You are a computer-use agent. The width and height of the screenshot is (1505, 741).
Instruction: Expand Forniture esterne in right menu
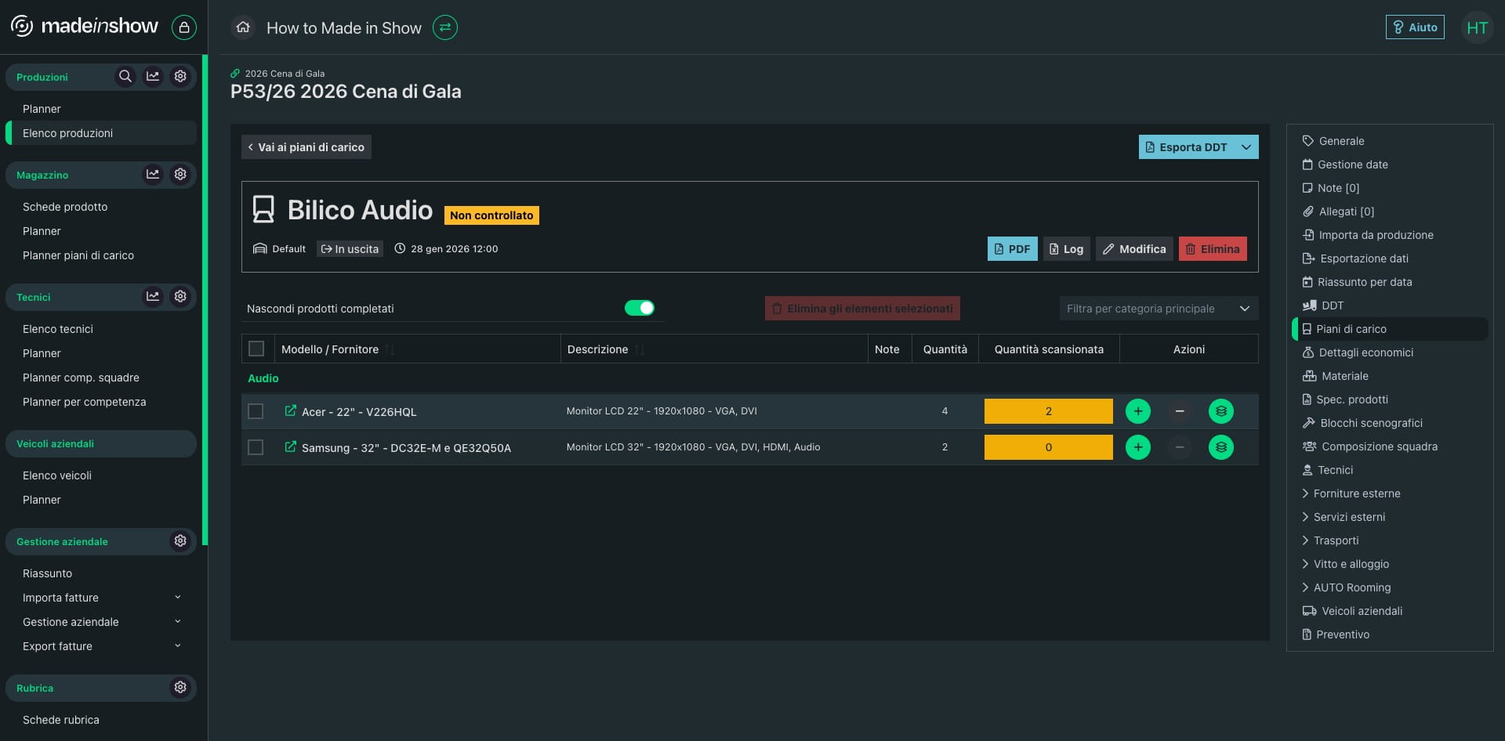[x=1351, y=493]
